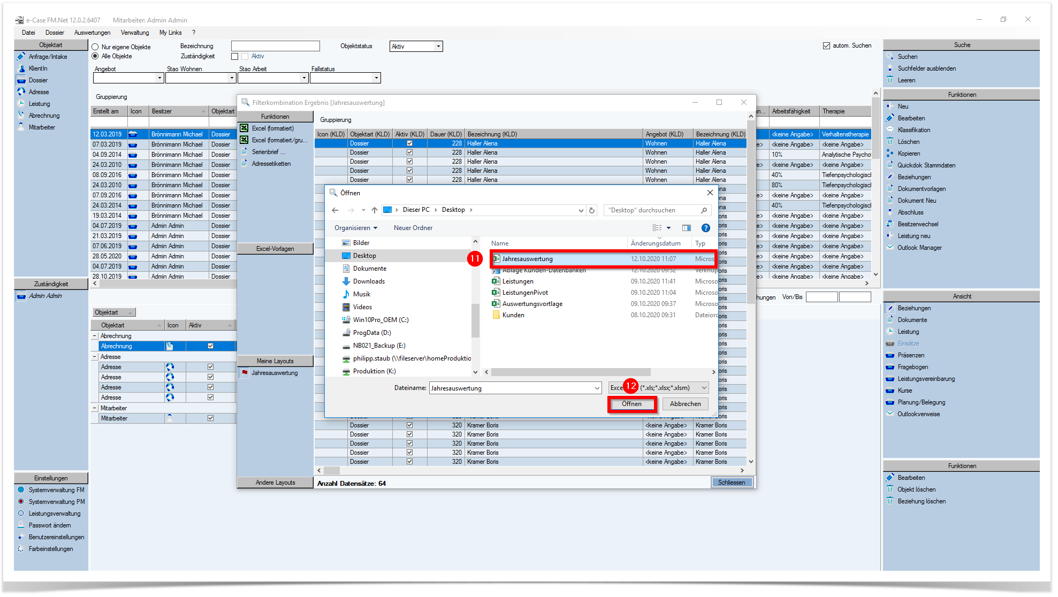Collapse the Adresse group in Objektart tree

coord(95,357)
